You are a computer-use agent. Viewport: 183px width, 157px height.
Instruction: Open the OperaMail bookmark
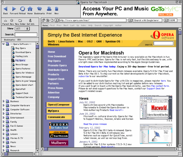[x=20, y=89]
